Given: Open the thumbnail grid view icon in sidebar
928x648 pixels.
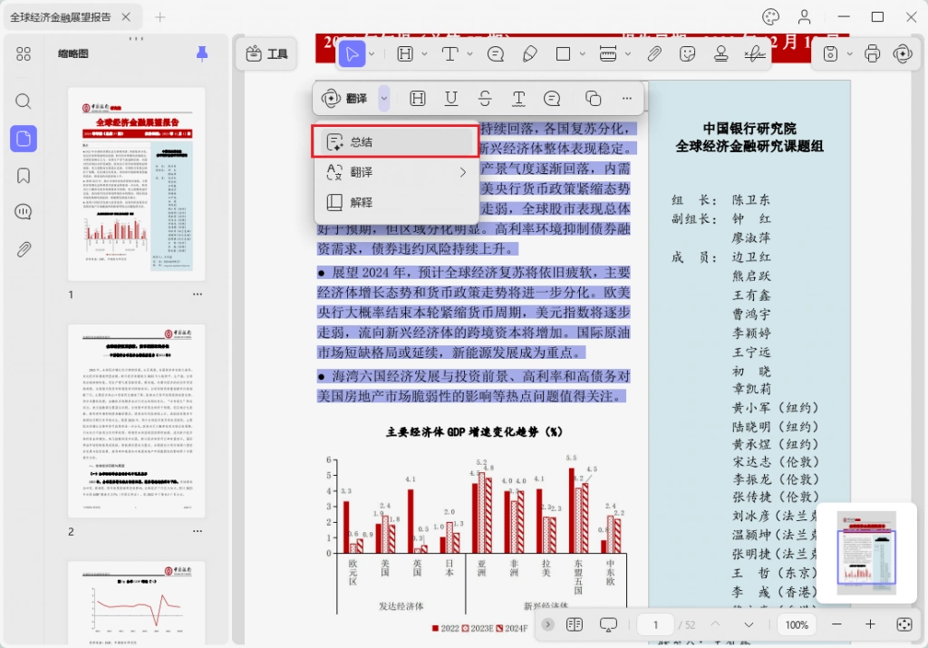Looking at the screenshot, I should pos(24,53).
